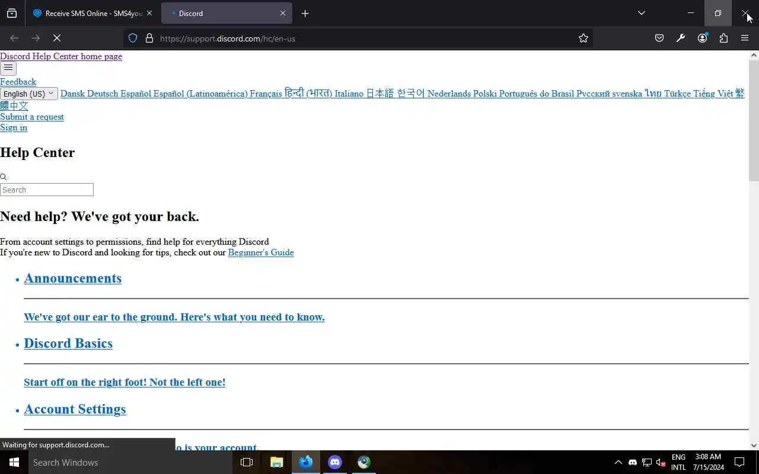
Task: Click the Search Windows taskbar box
Action: [130, 462]
